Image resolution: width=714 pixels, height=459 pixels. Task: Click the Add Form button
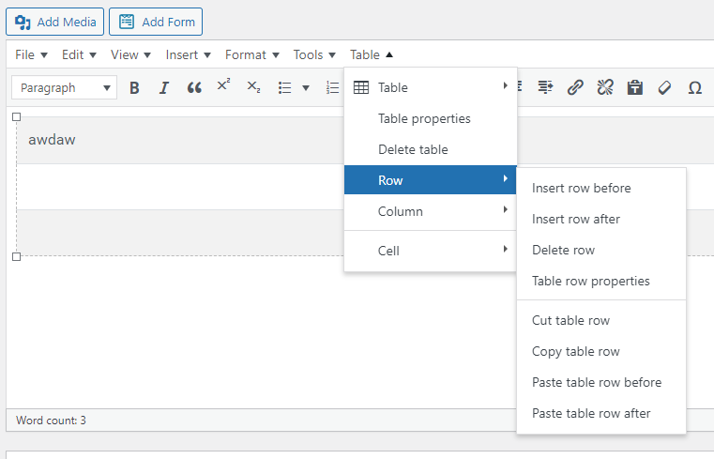[156, 22]
